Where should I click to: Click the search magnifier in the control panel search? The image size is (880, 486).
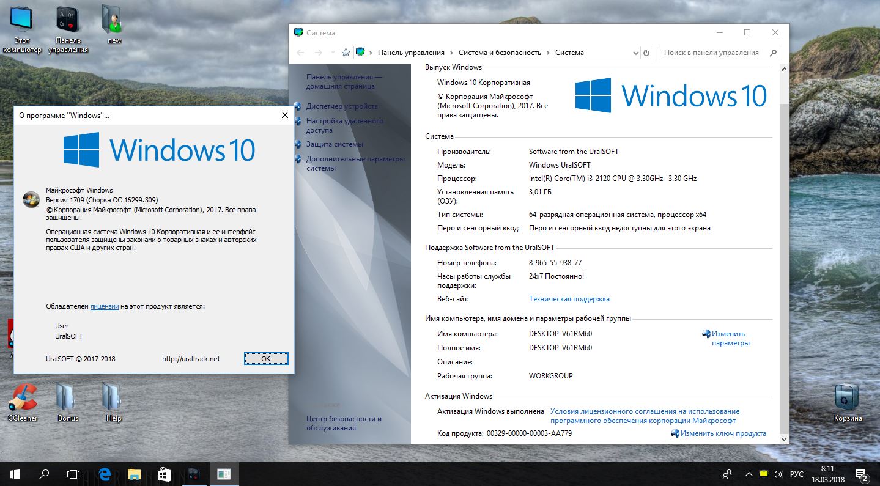point(774,53)
